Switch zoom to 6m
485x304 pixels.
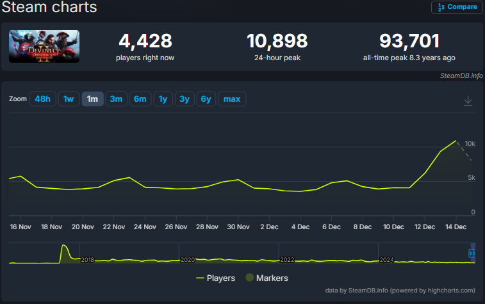pos(140,99)
